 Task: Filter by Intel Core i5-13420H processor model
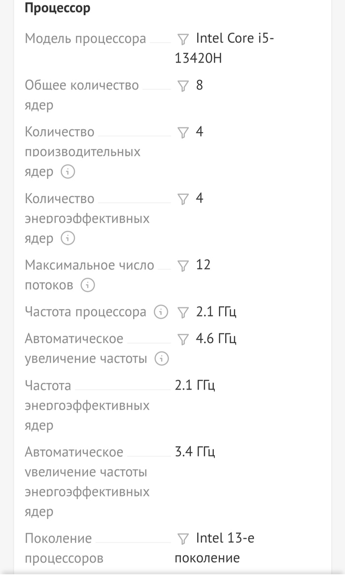183,39
